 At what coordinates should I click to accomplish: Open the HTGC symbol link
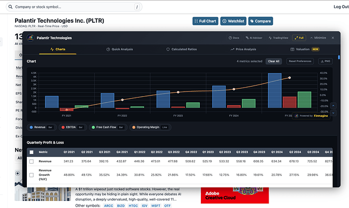[133, 206]
